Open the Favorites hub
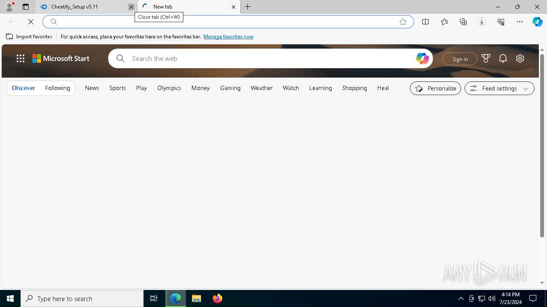Viewport: 547px width, 307px height. (x=444, y=22)
